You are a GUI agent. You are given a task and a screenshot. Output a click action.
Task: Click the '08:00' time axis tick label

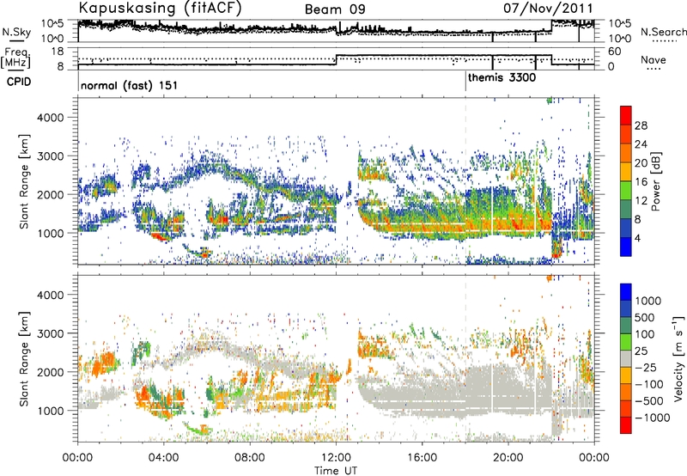click(x=250, y=458)
